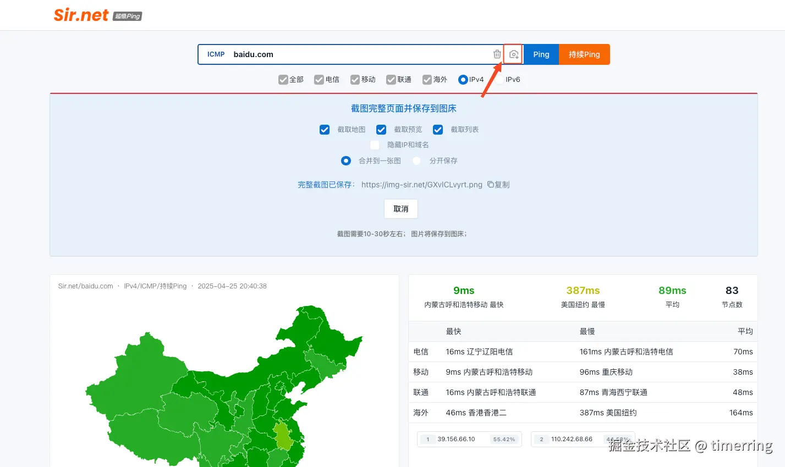Select the IPv6 radio button
Screen dimensions: 785x467
[x=499, y=80]
